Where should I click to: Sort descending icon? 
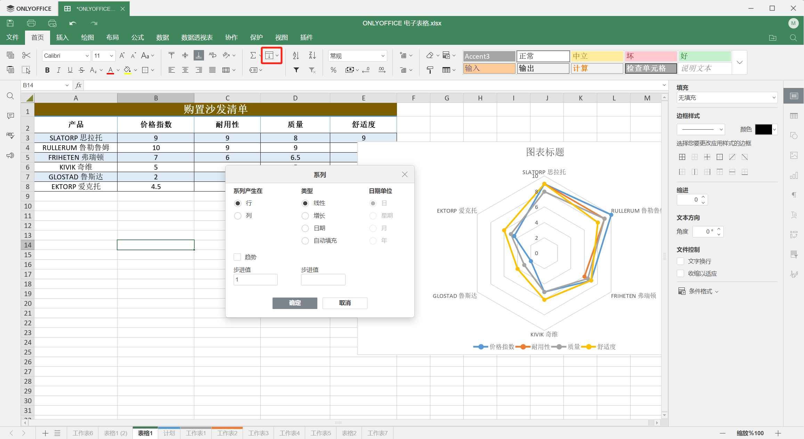pyautogui.click(x=312, y=55)
